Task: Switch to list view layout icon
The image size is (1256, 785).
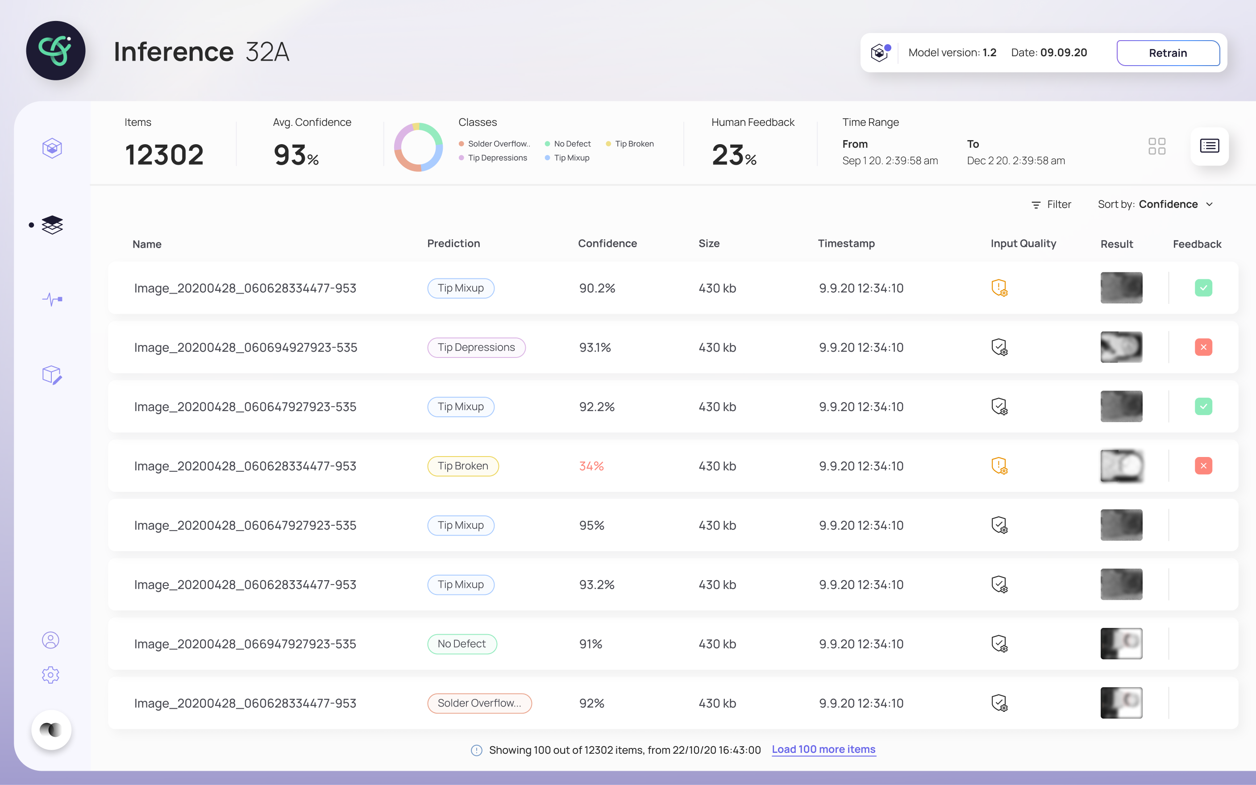Action: 1209,146
